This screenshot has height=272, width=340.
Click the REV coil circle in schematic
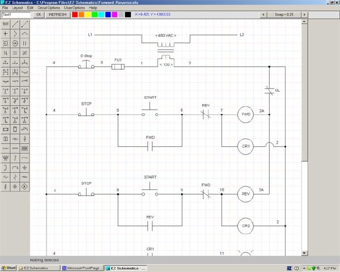(x=245, y=194)
